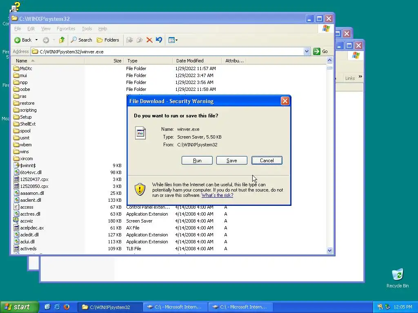Select the xircom folder row
This screenshot has height=313, width=418.
click(x=23, y=159)
